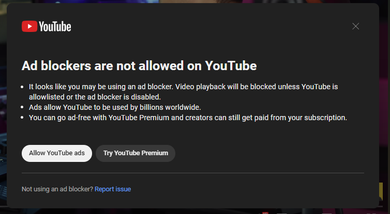This screenshot has width=390, height=214.
Task: Close the ad blocker warning dialog
Action: click(x=356, y=26)
